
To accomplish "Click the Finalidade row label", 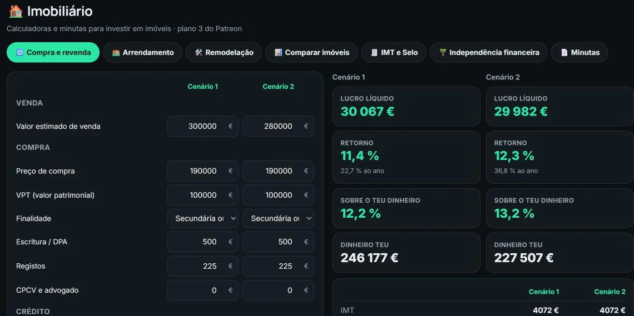I will pos(33,218).
